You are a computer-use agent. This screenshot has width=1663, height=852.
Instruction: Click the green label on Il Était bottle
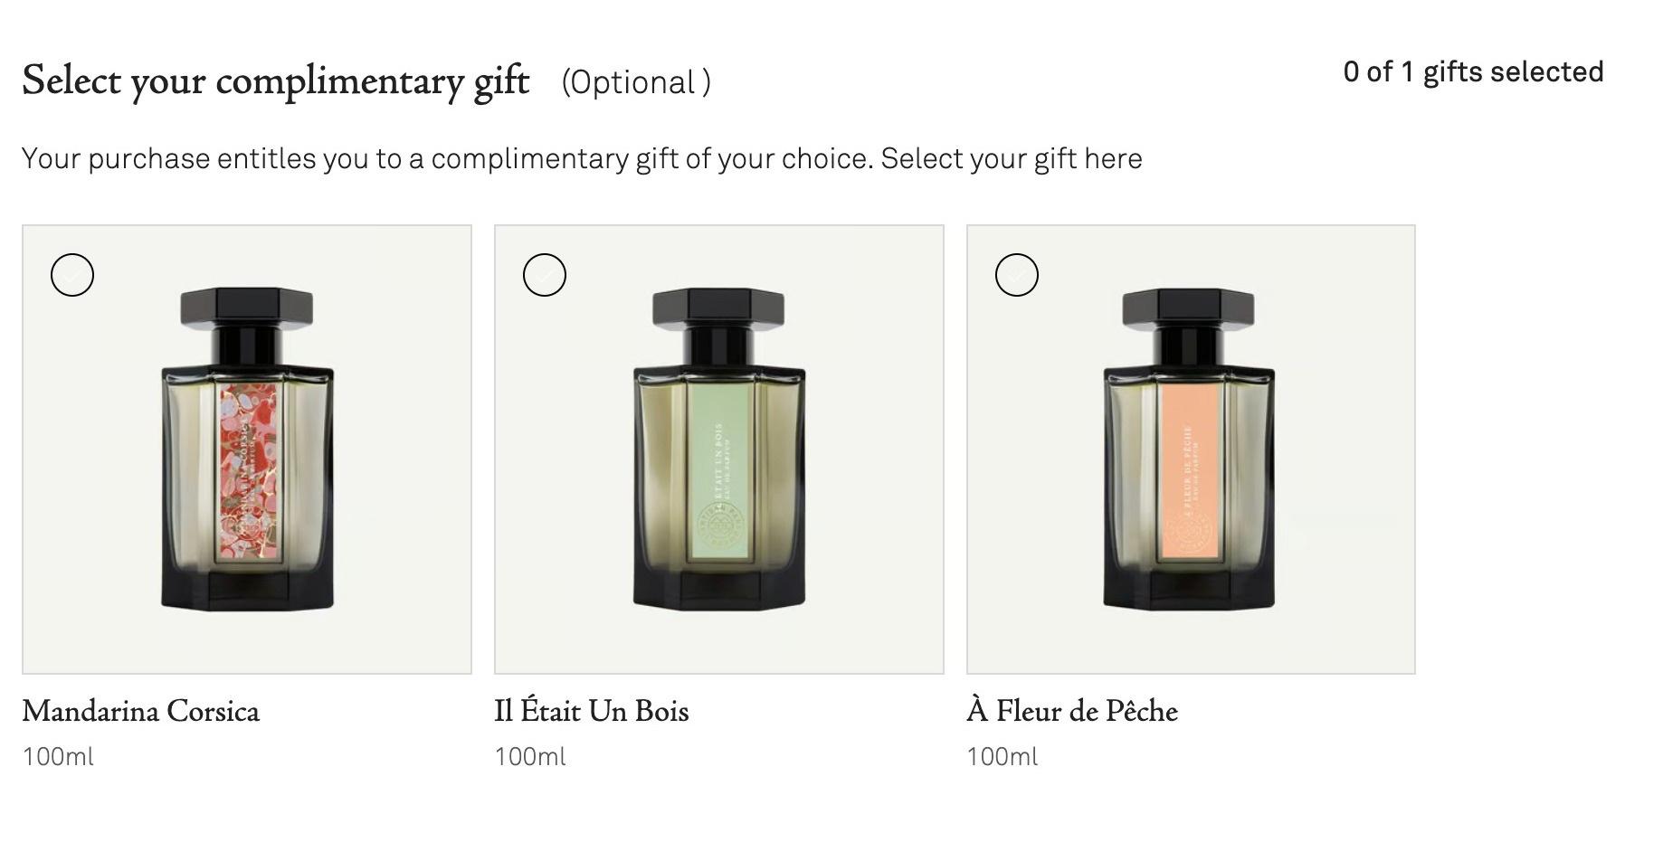pos(719,471)
